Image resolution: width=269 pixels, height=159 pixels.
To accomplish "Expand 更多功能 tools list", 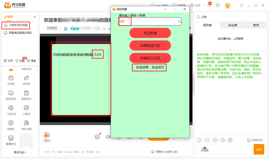I will [20, 152].
